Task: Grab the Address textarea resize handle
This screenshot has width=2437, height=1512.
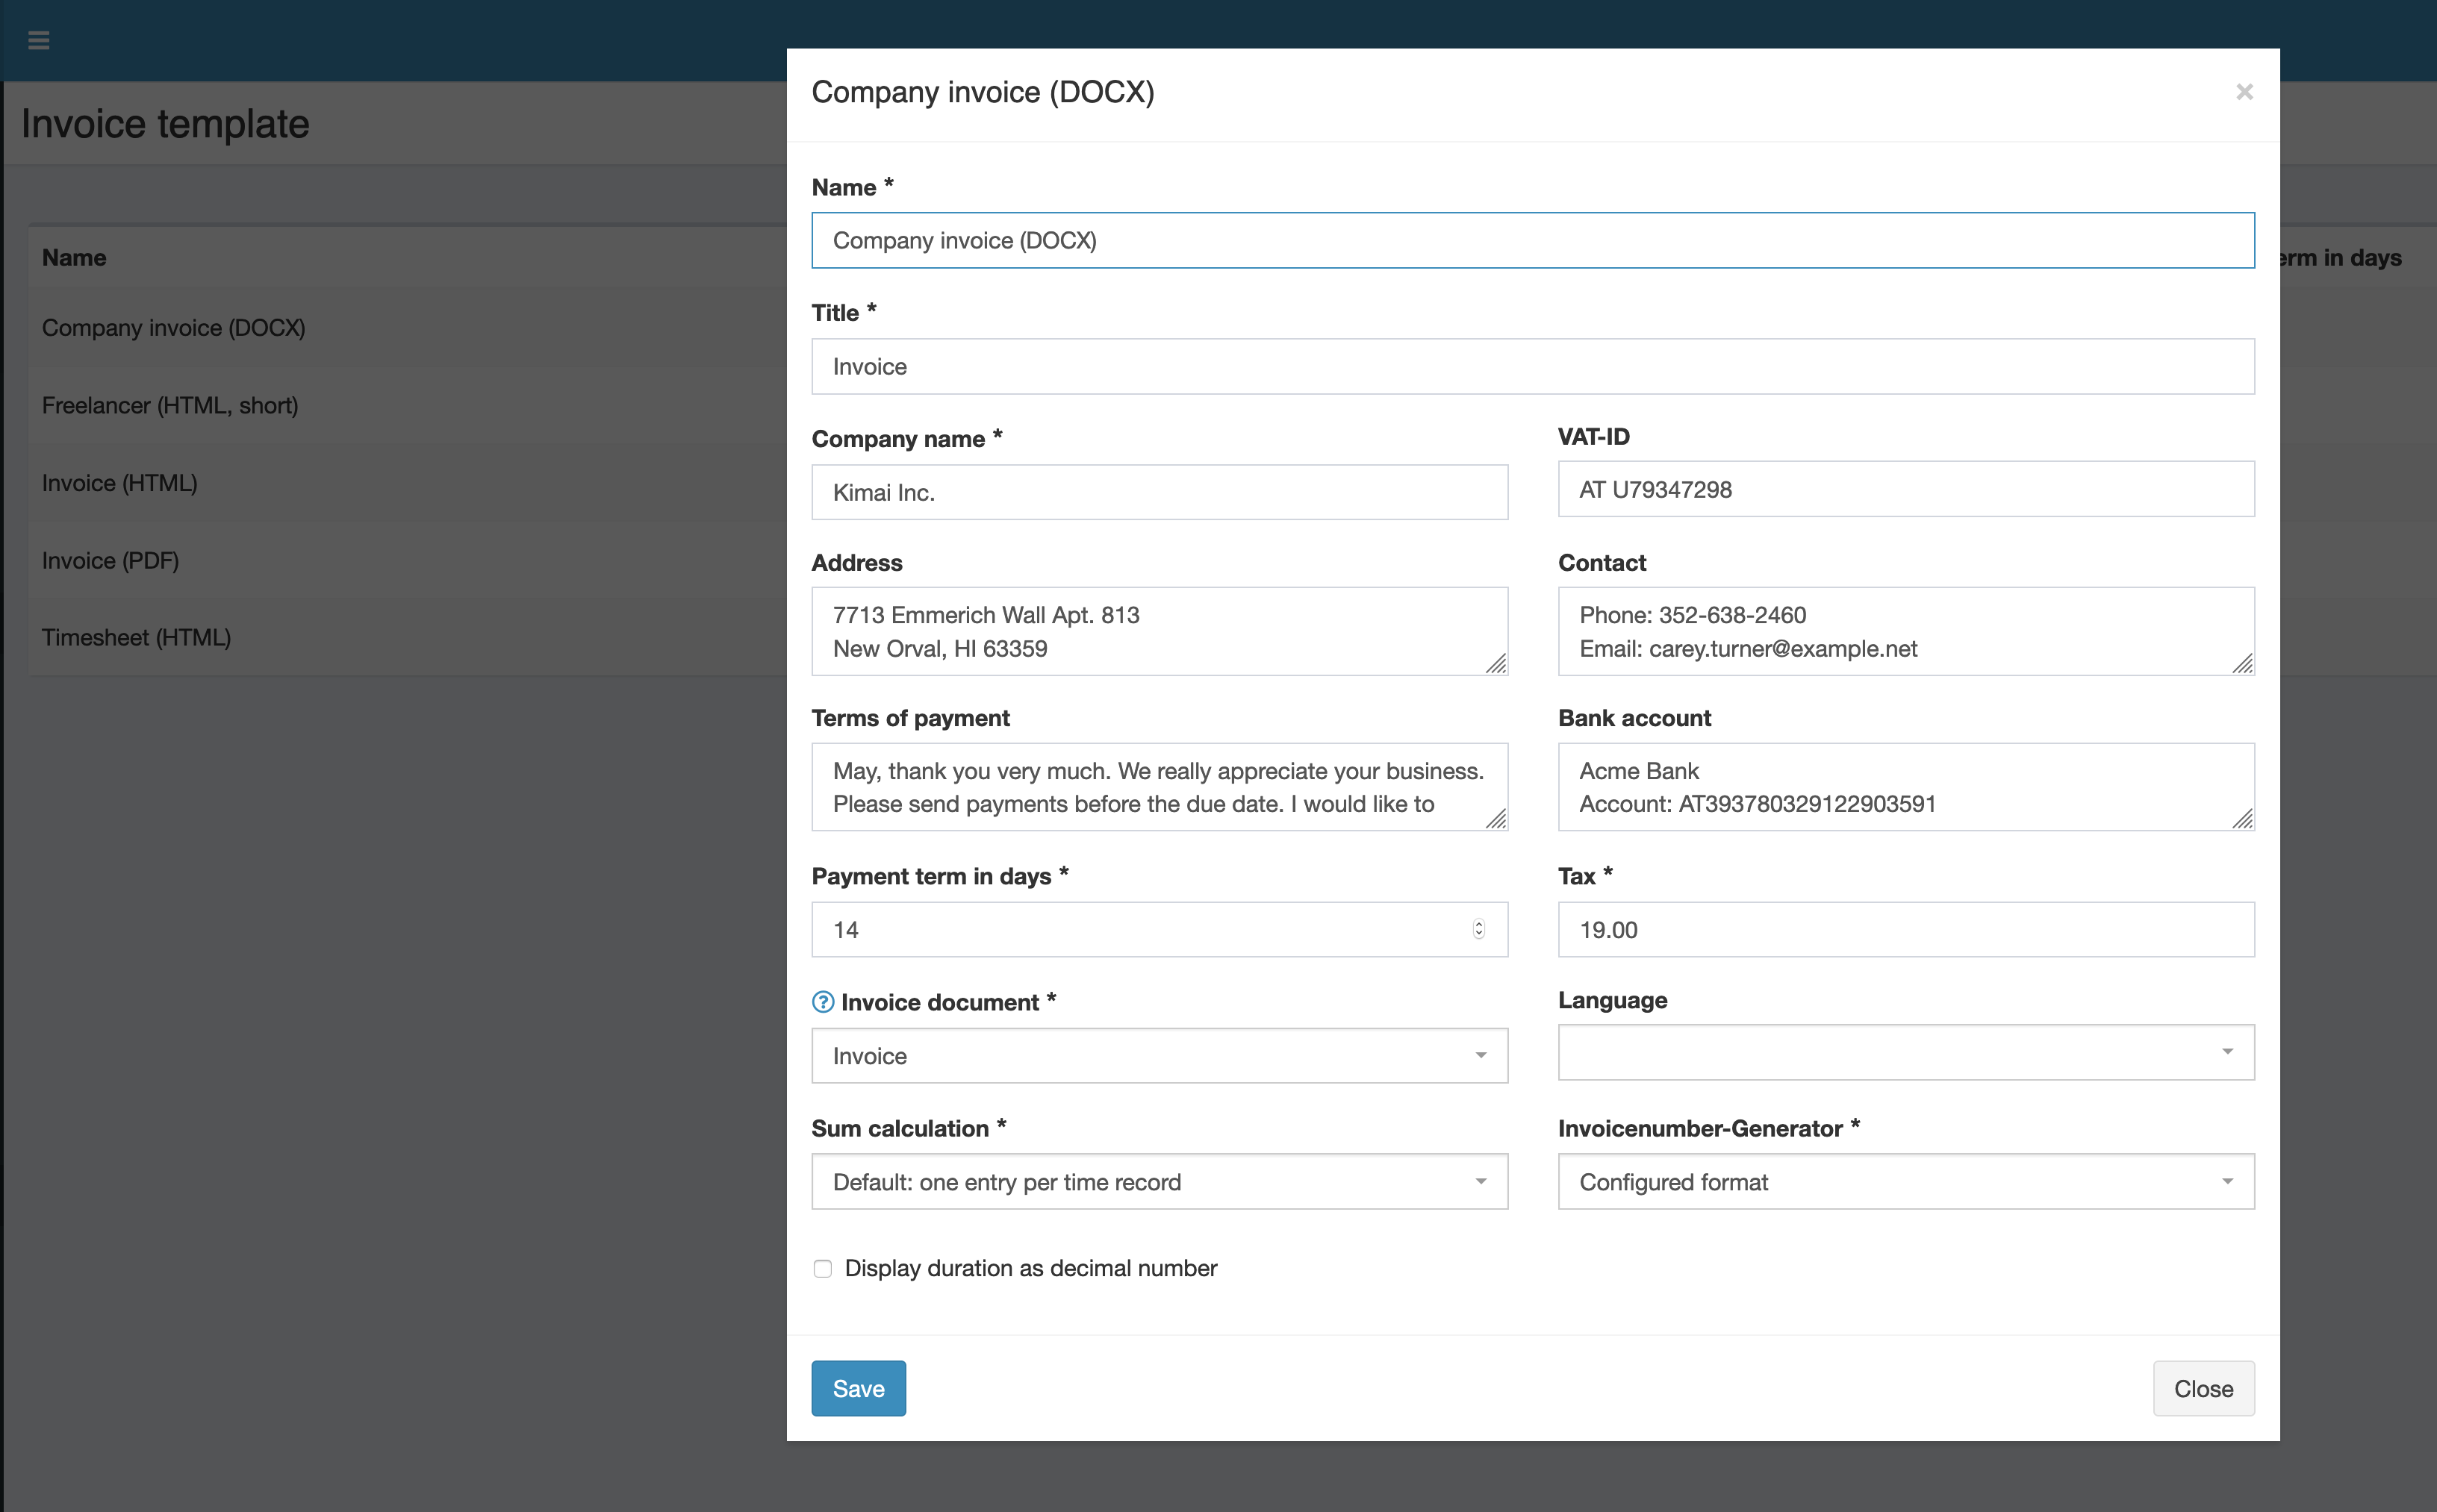Action: point(1495,664)
